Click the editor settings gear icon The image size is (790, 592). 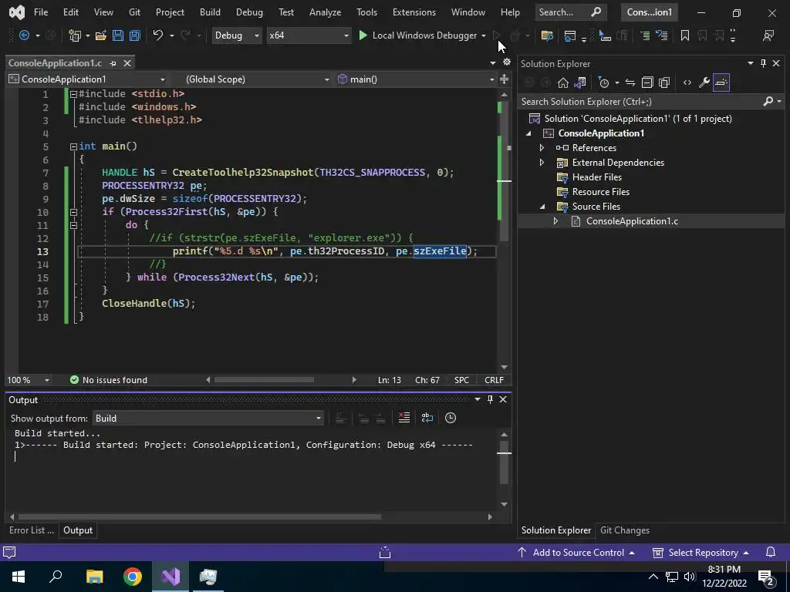pyautogui.click(x=507, y=62)
